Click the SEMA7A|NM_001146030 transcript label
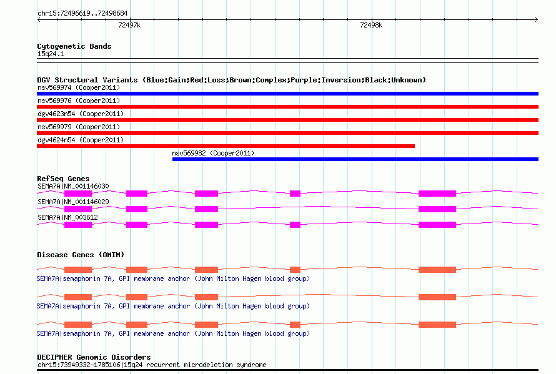Image resolution: width=556 pixels, height=374 pixels. 73,186
